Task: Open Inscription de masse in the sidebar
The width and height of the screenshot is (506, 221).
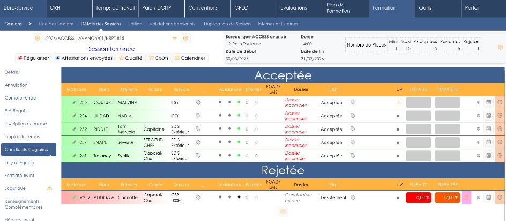Action: pos(26,124)
